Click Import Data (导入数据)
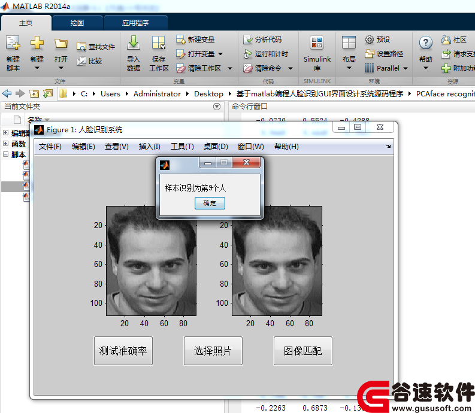This screenshot has height=413, width=475. click(134, 53)
